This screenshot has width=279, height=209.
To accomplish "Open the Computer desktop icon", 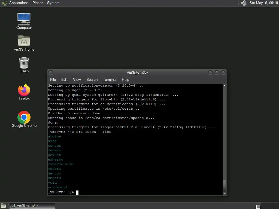I will tap(24, 21).
